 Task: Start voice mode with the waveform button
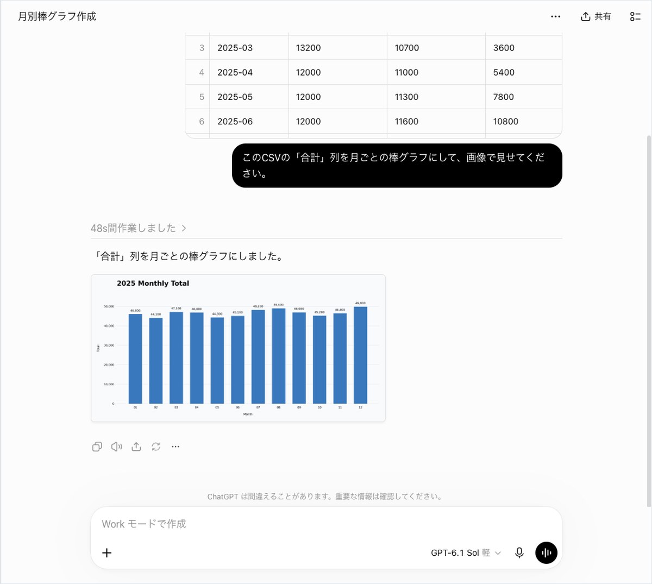tap(547, 552)
